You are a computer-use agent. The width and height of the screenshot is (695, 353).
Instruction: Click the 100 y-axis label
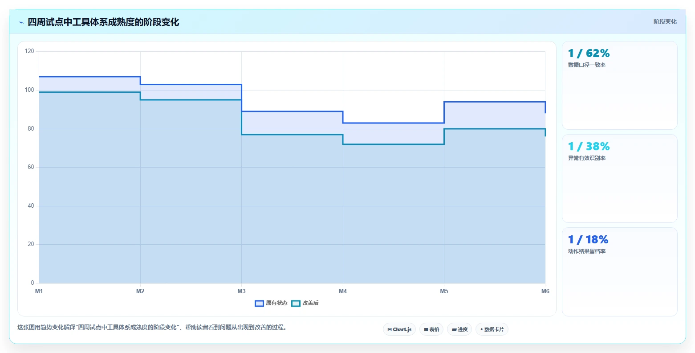point(29,90)
